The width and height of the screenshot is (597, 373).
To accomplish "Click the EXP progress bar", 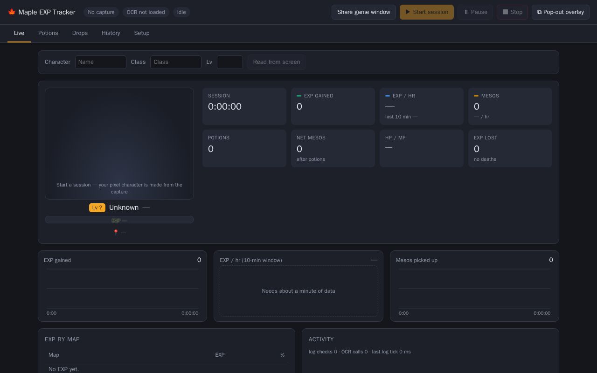I will pyautogui.click(x=119, y=220).
